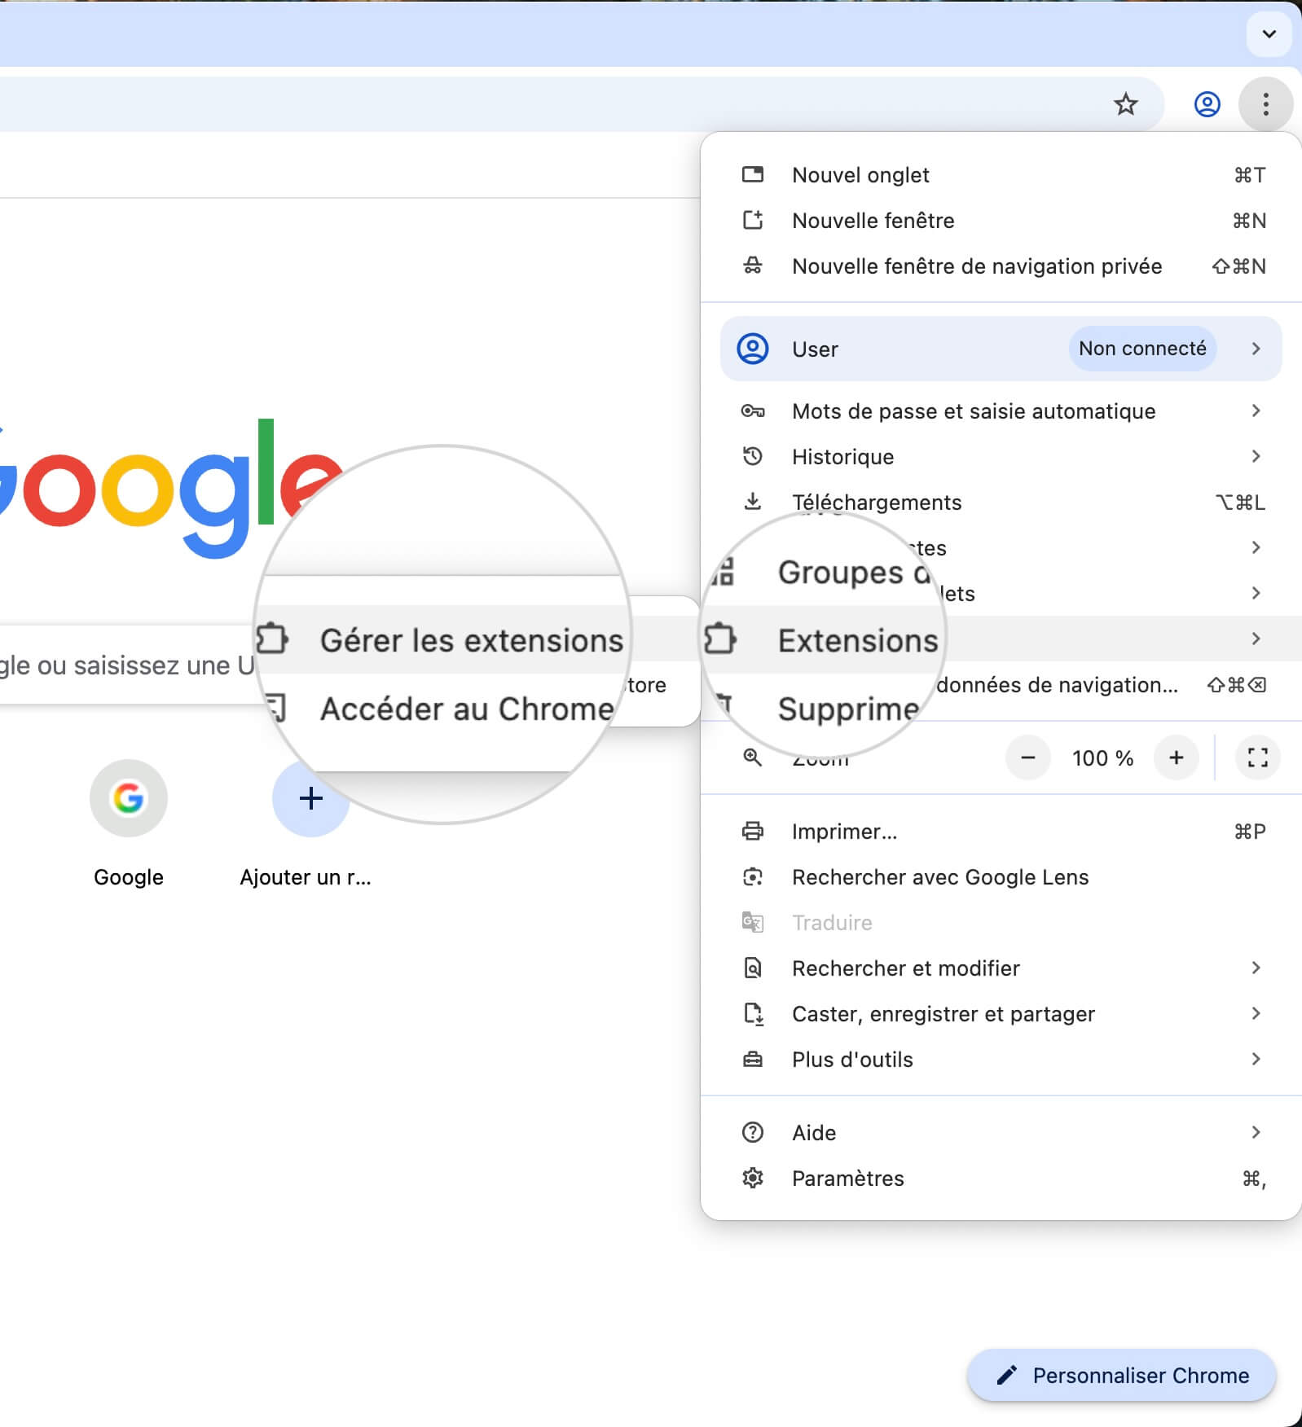1302x1427 pixels.
Task: Click the Google Lens icon
Action: point(753,876)
